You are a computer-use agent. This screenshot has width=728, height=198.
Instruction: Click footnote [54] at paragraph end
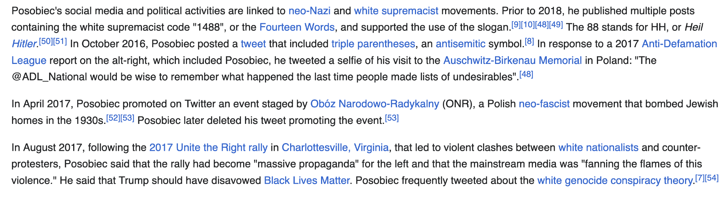click(x=712, y=178)
